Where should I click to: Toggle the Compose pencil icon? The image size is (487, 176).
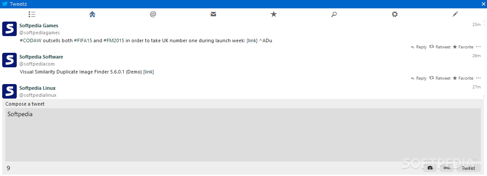coord(455,14)
